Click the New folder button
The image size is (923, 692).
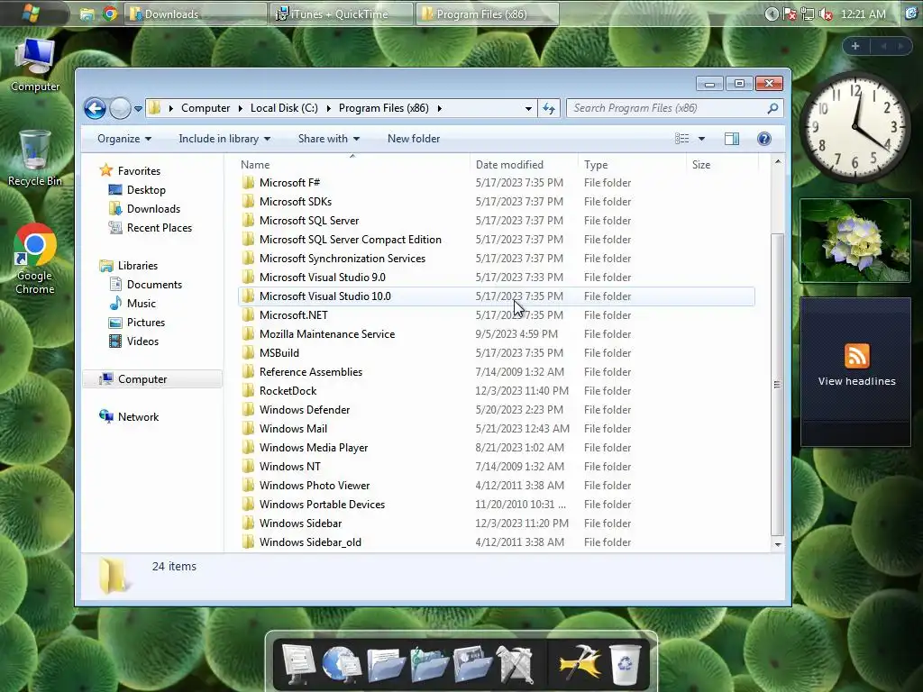coord(413,139)
